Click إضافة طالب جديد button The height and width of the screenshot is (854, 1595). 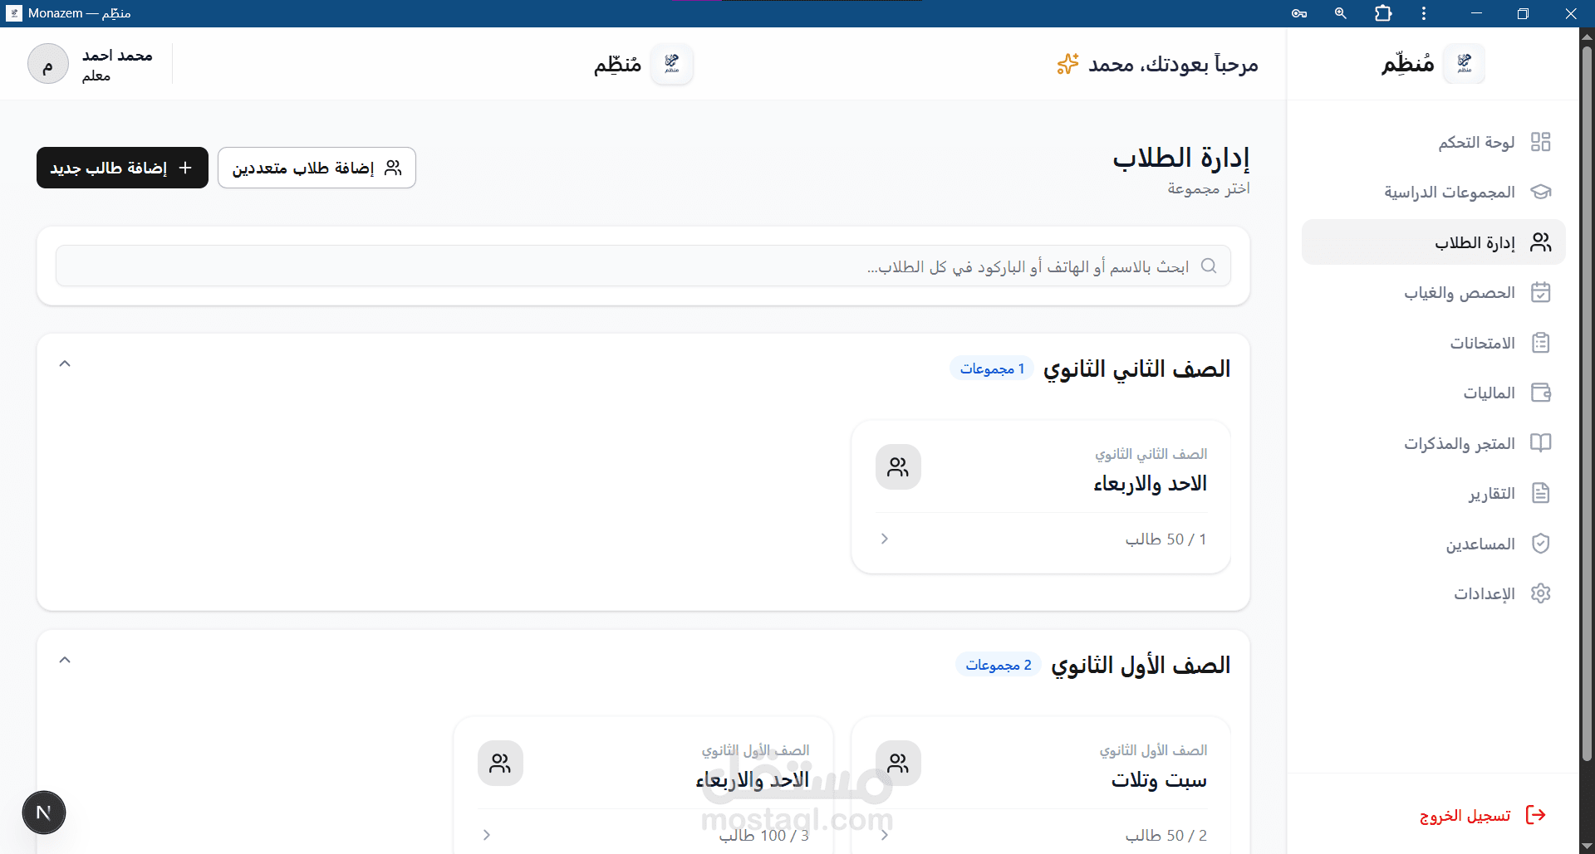point(122,168)
